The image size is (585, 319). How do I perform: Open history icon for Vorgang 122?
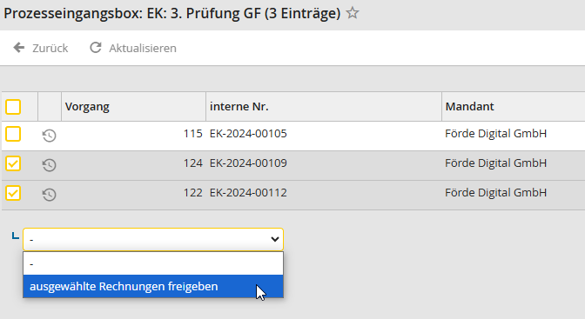tap(50, 194)
